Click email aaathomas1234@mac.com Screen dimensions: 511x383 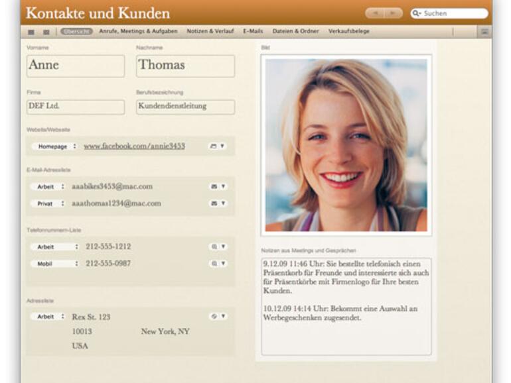point(116,203)
